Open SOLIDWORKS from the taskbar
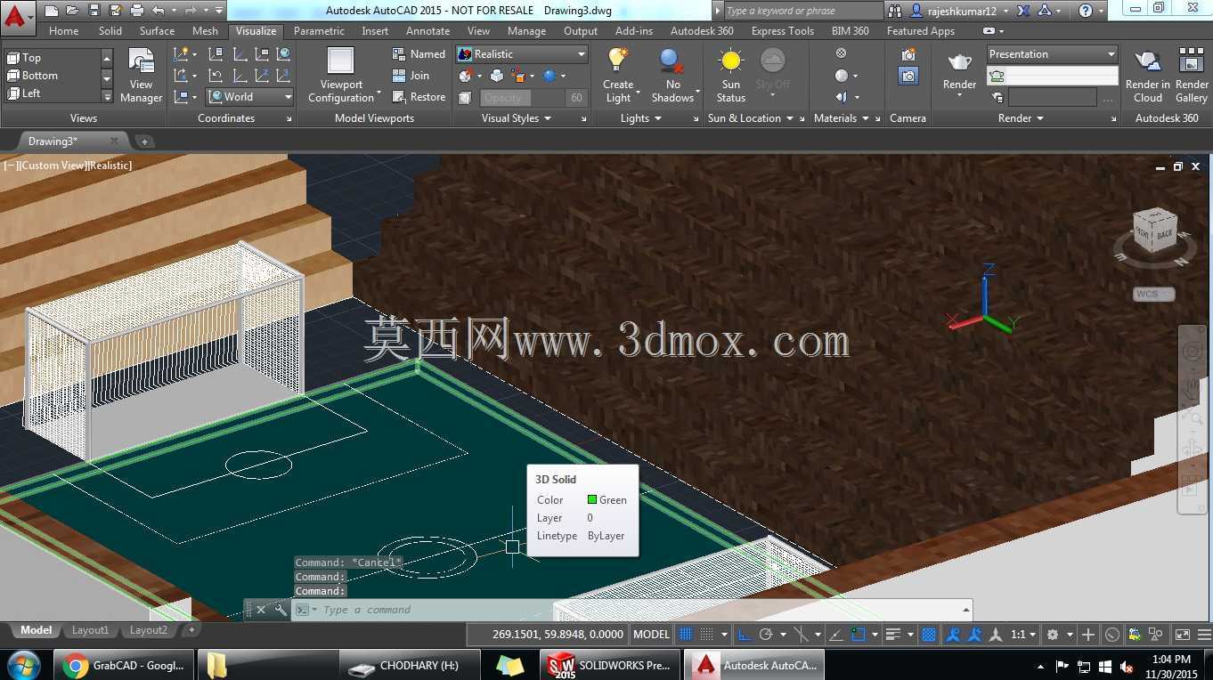1213x680 pixels. (x=609, y=665)
